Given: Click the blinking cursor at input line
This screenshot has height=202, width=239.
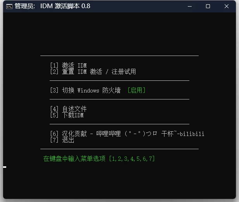Looking at the screenshot, I should coord(5,167).
